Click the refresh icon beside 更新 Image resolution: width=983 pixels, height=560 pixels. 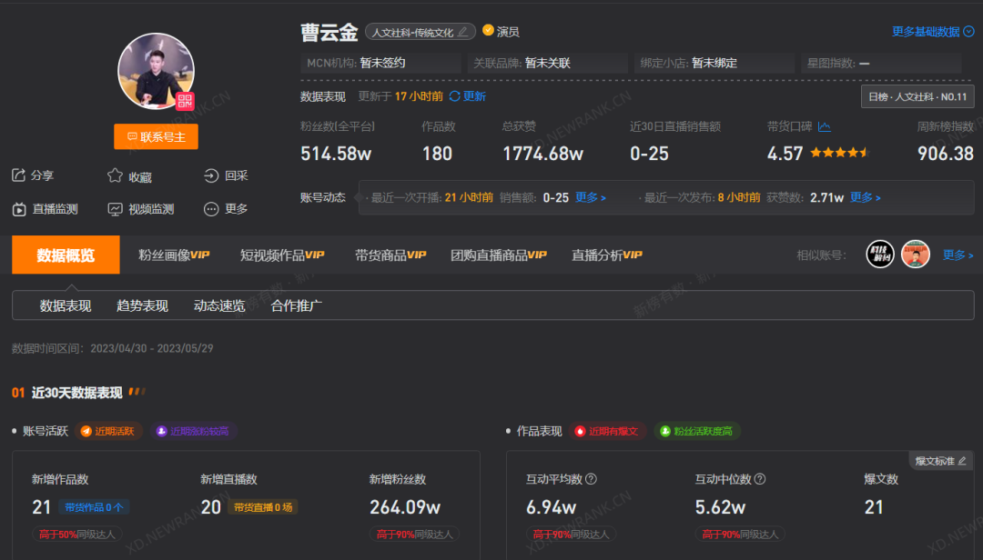454,95
